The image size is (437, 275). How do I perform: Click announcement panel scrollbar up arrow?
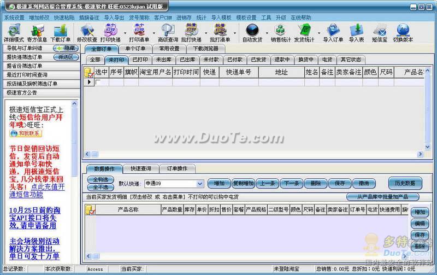click(x=74, y=104)
